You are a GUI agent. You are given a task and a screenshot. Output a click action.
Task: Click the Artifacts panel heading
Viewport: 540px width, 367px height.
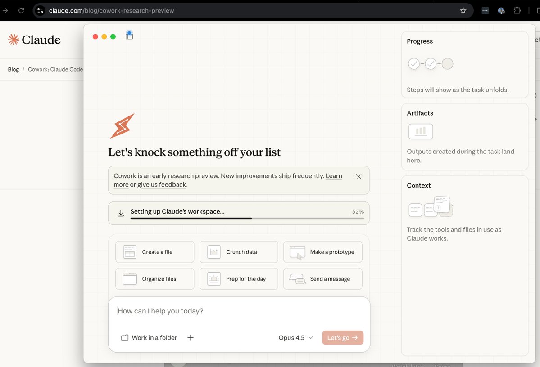click(420, 113)
